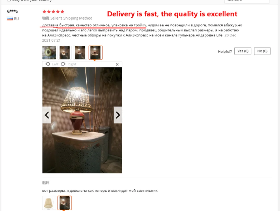Click the five-star rating
This screenshot has height=211, width=280.
pyautogui.click(x=53, y=12)
